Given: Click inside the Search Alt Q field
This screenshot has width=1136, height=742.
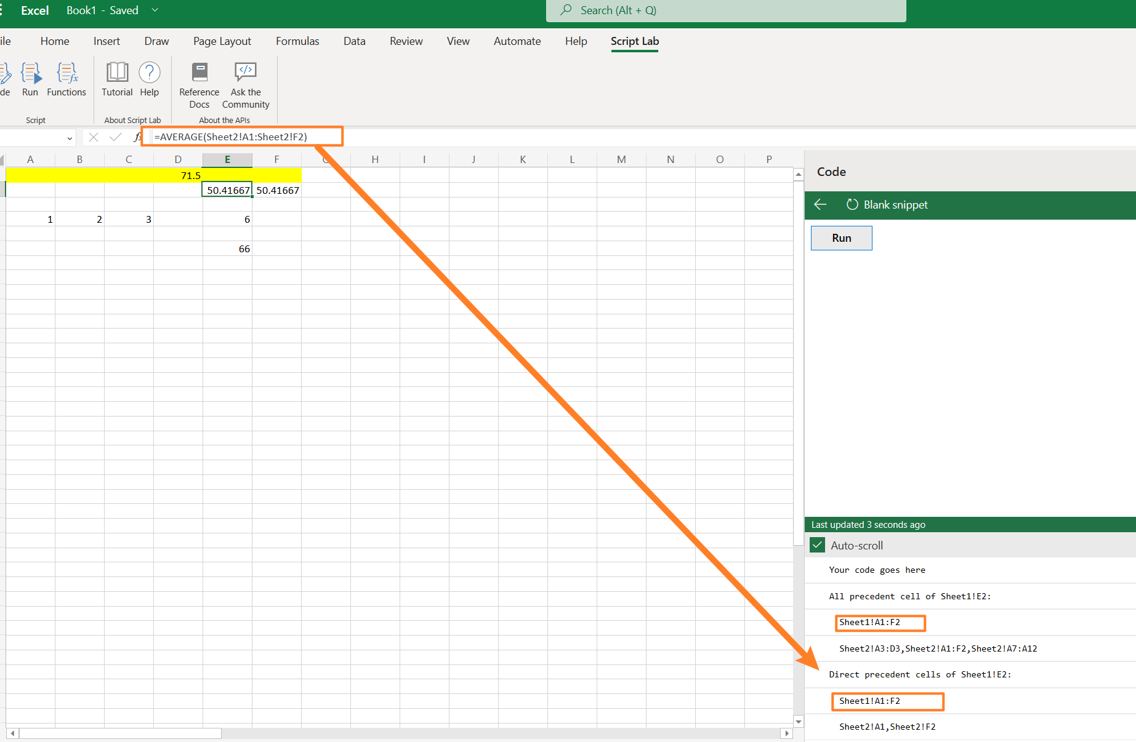Looking at the screenshot, I should pos(677,10).
